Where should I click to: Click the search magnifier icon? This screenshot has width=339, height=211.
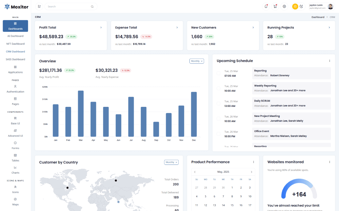click(92, 6)
